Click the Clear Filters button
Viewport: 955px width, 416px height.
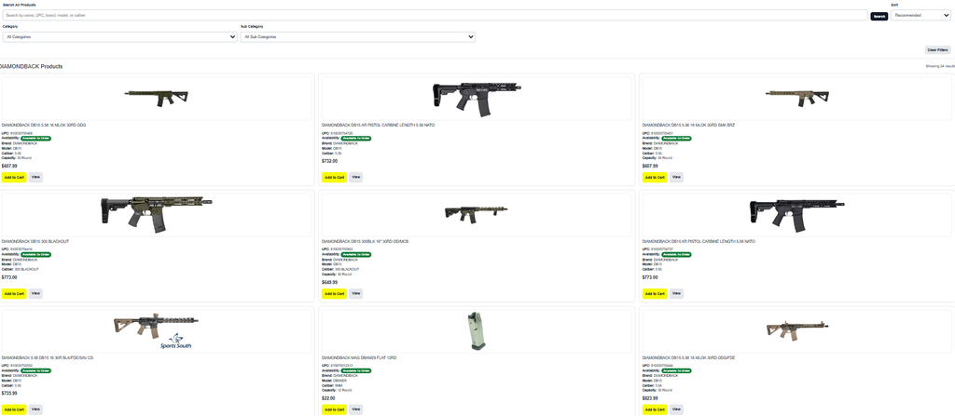pyautogui.click(x=937, y=50)
